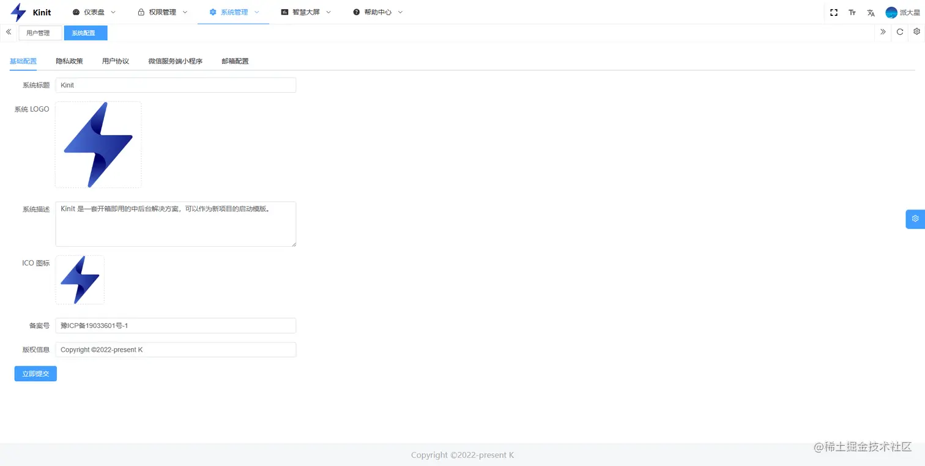
Task: Open tab settings via the gear icon
Action: point(916,32)
